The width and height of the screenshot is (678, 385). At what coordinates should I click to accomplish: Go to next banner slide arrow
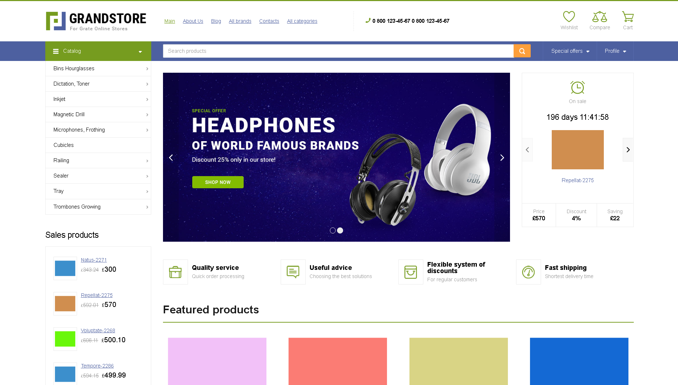pyautogui.click(x=502, y=158)
